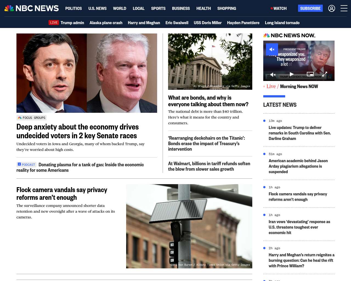Open the Treasury building photo
This screenshot has width=351, height=281.
click(x=210, y=61)
